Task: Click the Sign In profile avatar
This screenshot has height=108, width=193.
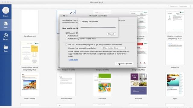Action: [x=6, y=10]
